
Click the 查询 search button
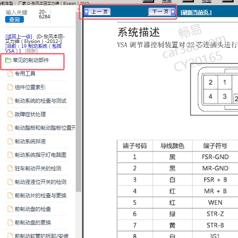(x=14, y=20)
